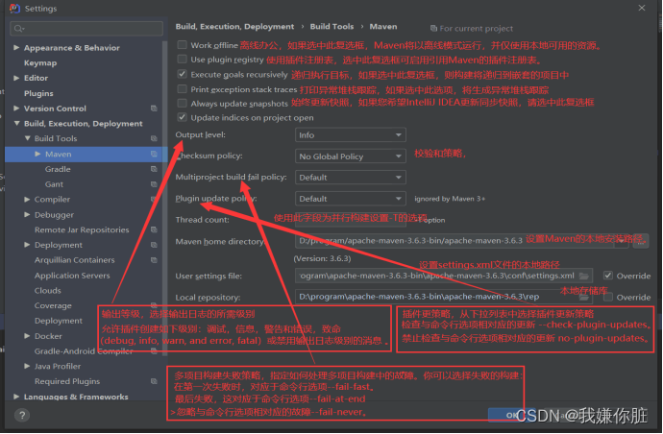The width and height of the screenshot is (663, 434).
Task: Click Build, Execution, Deployment breadcrumb
Action: click(x=234, y=26)
